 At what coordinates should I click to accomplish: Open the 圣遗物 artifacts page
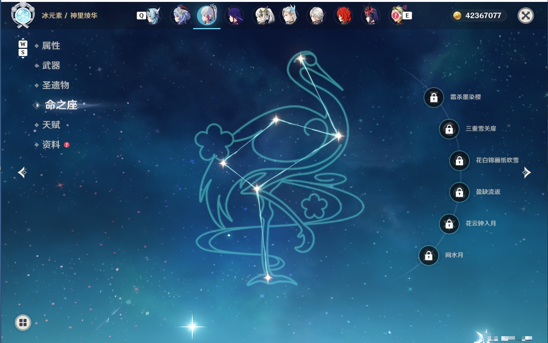[55, 85]
